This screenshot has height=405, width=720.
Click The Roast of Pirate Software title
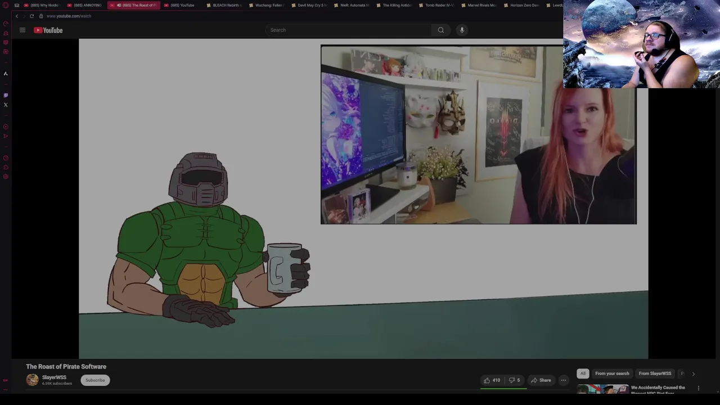tap(66, 367)
